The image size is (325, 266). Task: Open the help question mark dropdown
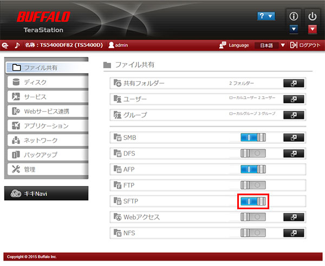(x=266, y=16)
